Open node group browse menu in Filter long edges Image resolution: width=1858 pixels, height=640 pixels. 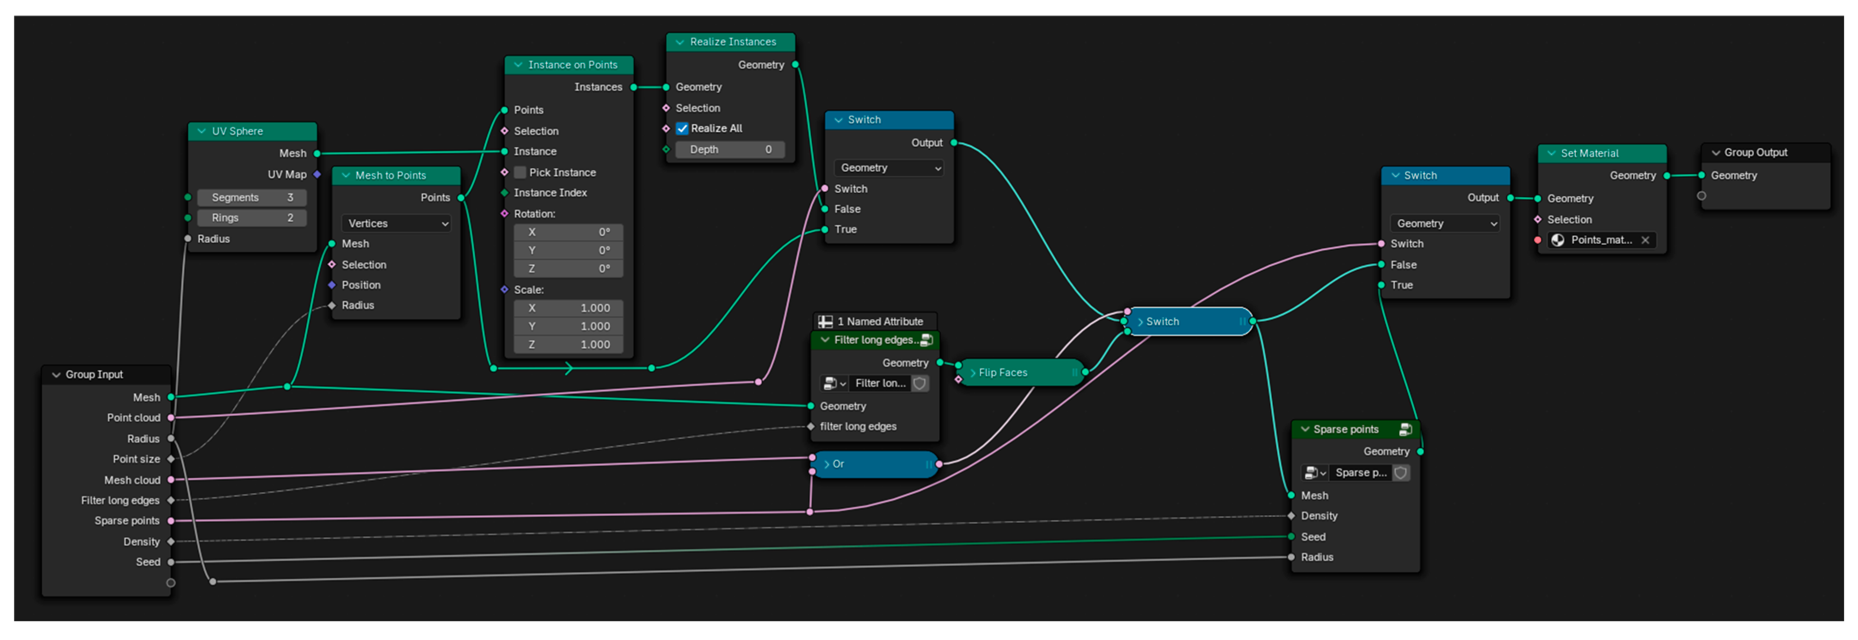tap(834, 384)
